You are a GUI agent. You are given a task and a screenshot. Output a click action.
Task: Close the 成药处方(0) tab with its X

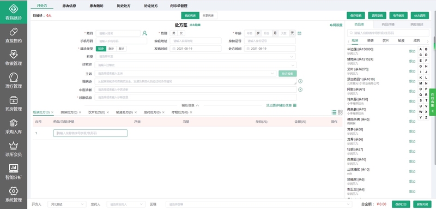point(163,112)
